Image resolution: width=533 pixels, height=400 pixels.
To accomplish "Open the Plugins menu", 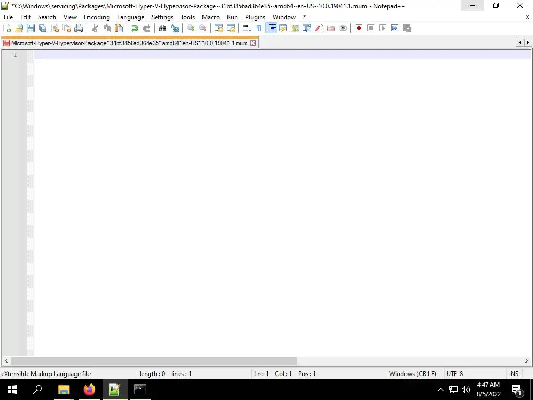I will 255,17.
